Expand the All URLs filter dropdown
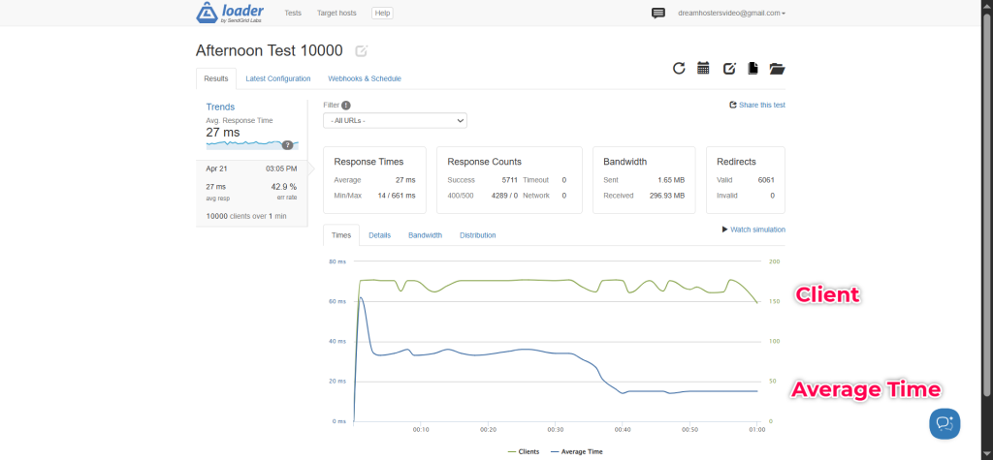The width and height of the screenshot is (993, 460). coord(395,121)
